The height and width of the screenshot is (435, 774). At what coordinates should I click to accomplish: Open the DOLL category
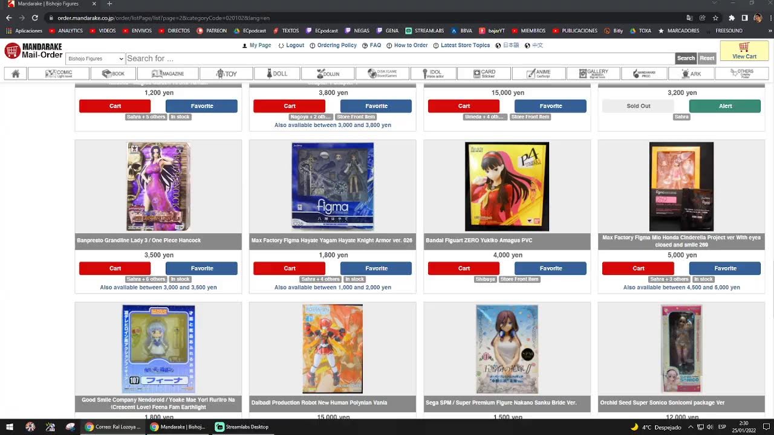click(x=276, y=74)
